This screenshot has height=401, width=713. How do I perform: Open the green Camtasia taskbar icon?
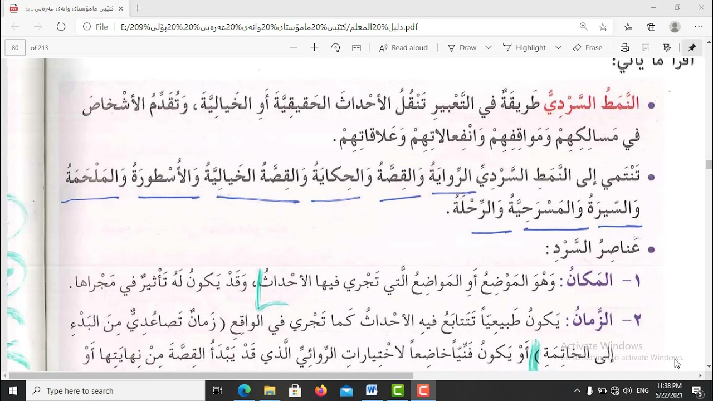coord(398,390)
